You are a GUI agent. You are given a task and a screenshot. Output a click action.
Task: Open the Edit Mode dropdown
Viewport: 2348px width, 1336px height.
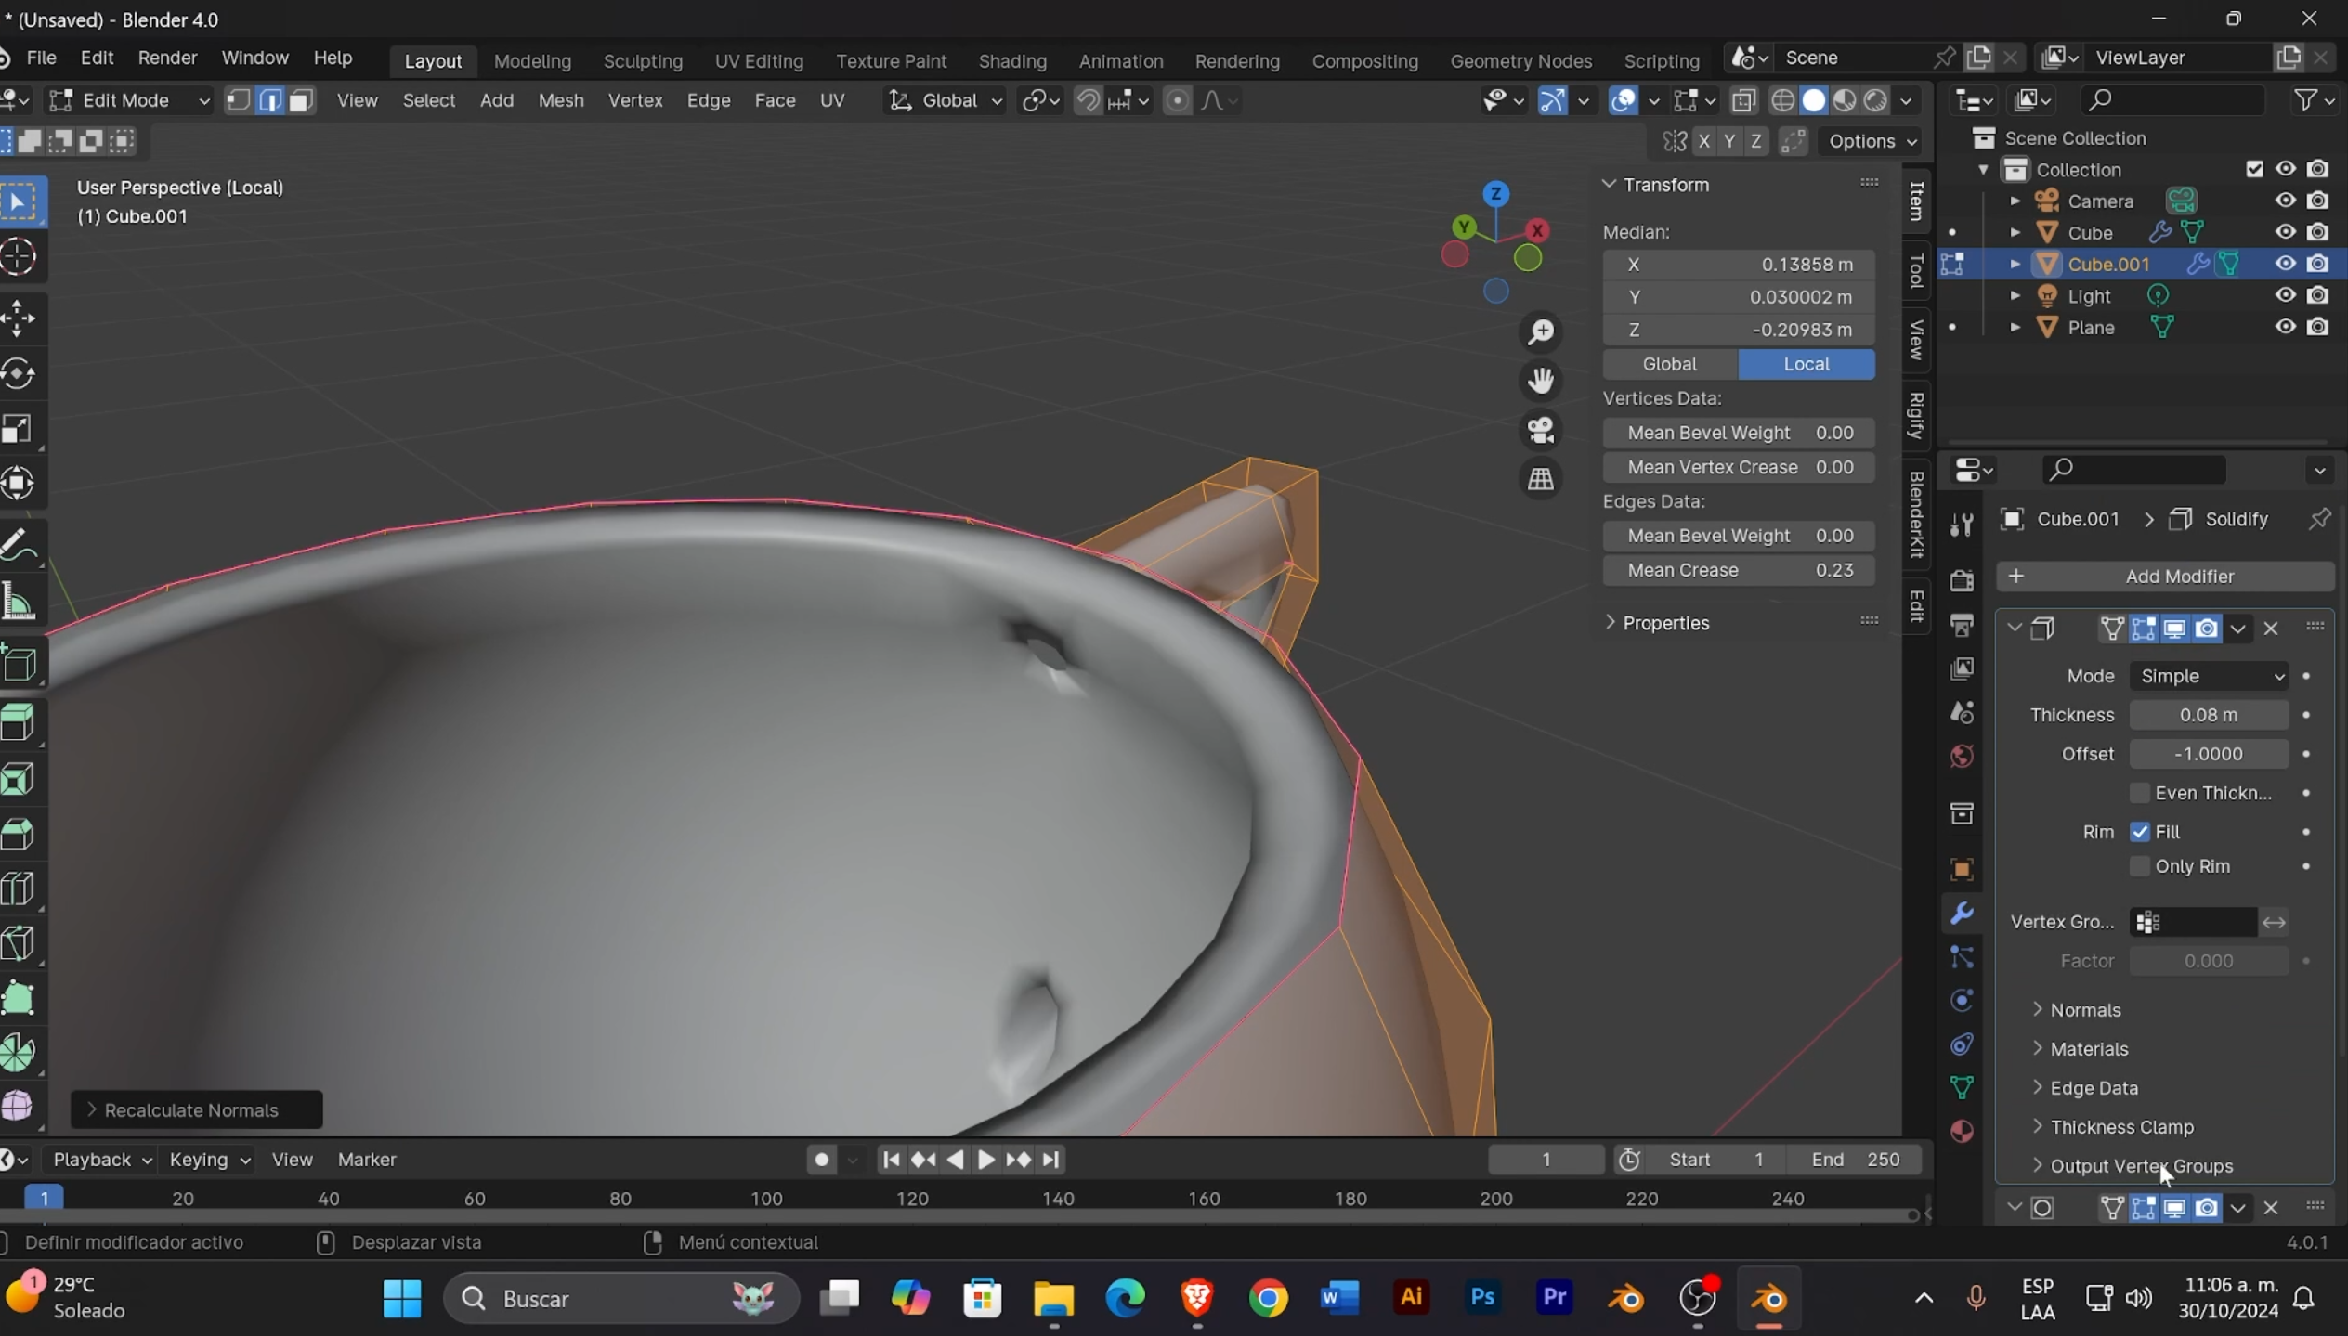click(130, 100)
